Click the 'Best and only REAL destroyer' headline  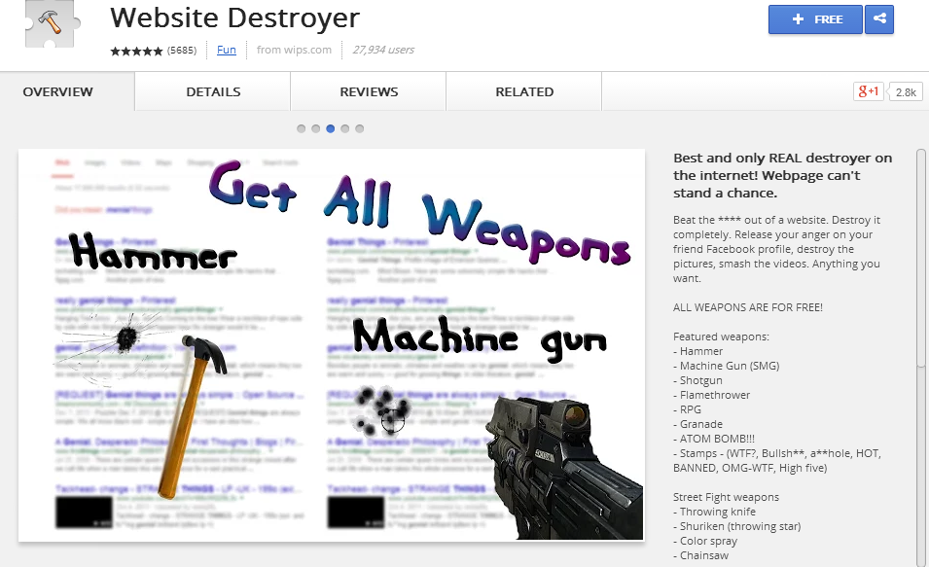pyautogui.click(x=782, y=175)
